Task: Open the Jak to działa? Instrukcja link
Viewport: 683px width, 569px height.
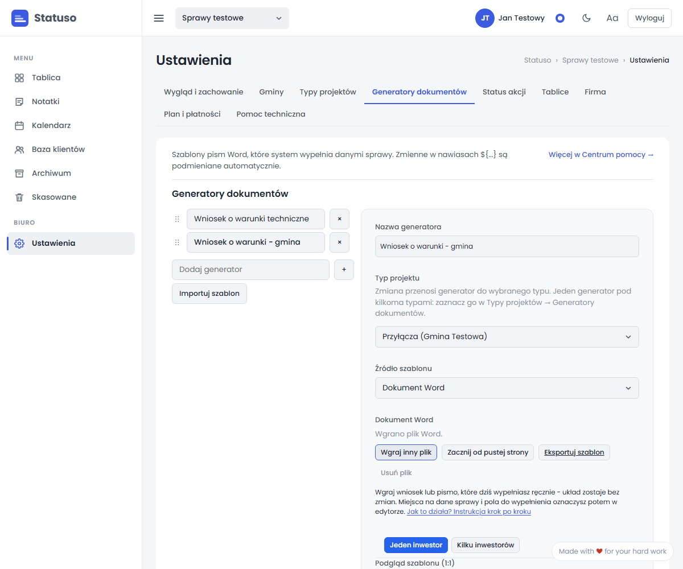Action: click(469, 512)
